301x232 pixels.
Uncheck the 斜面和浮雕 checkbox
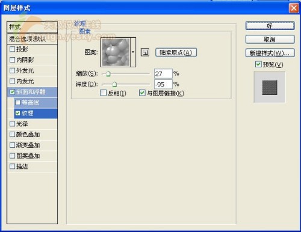pyautogui.click(x=12, y=92)
